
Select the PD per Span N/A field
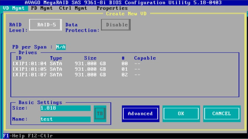(x=61, y=47)
